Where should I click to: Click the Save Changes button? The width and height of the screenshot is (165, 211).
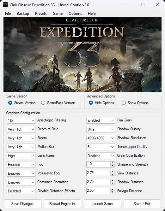[22, 204]
